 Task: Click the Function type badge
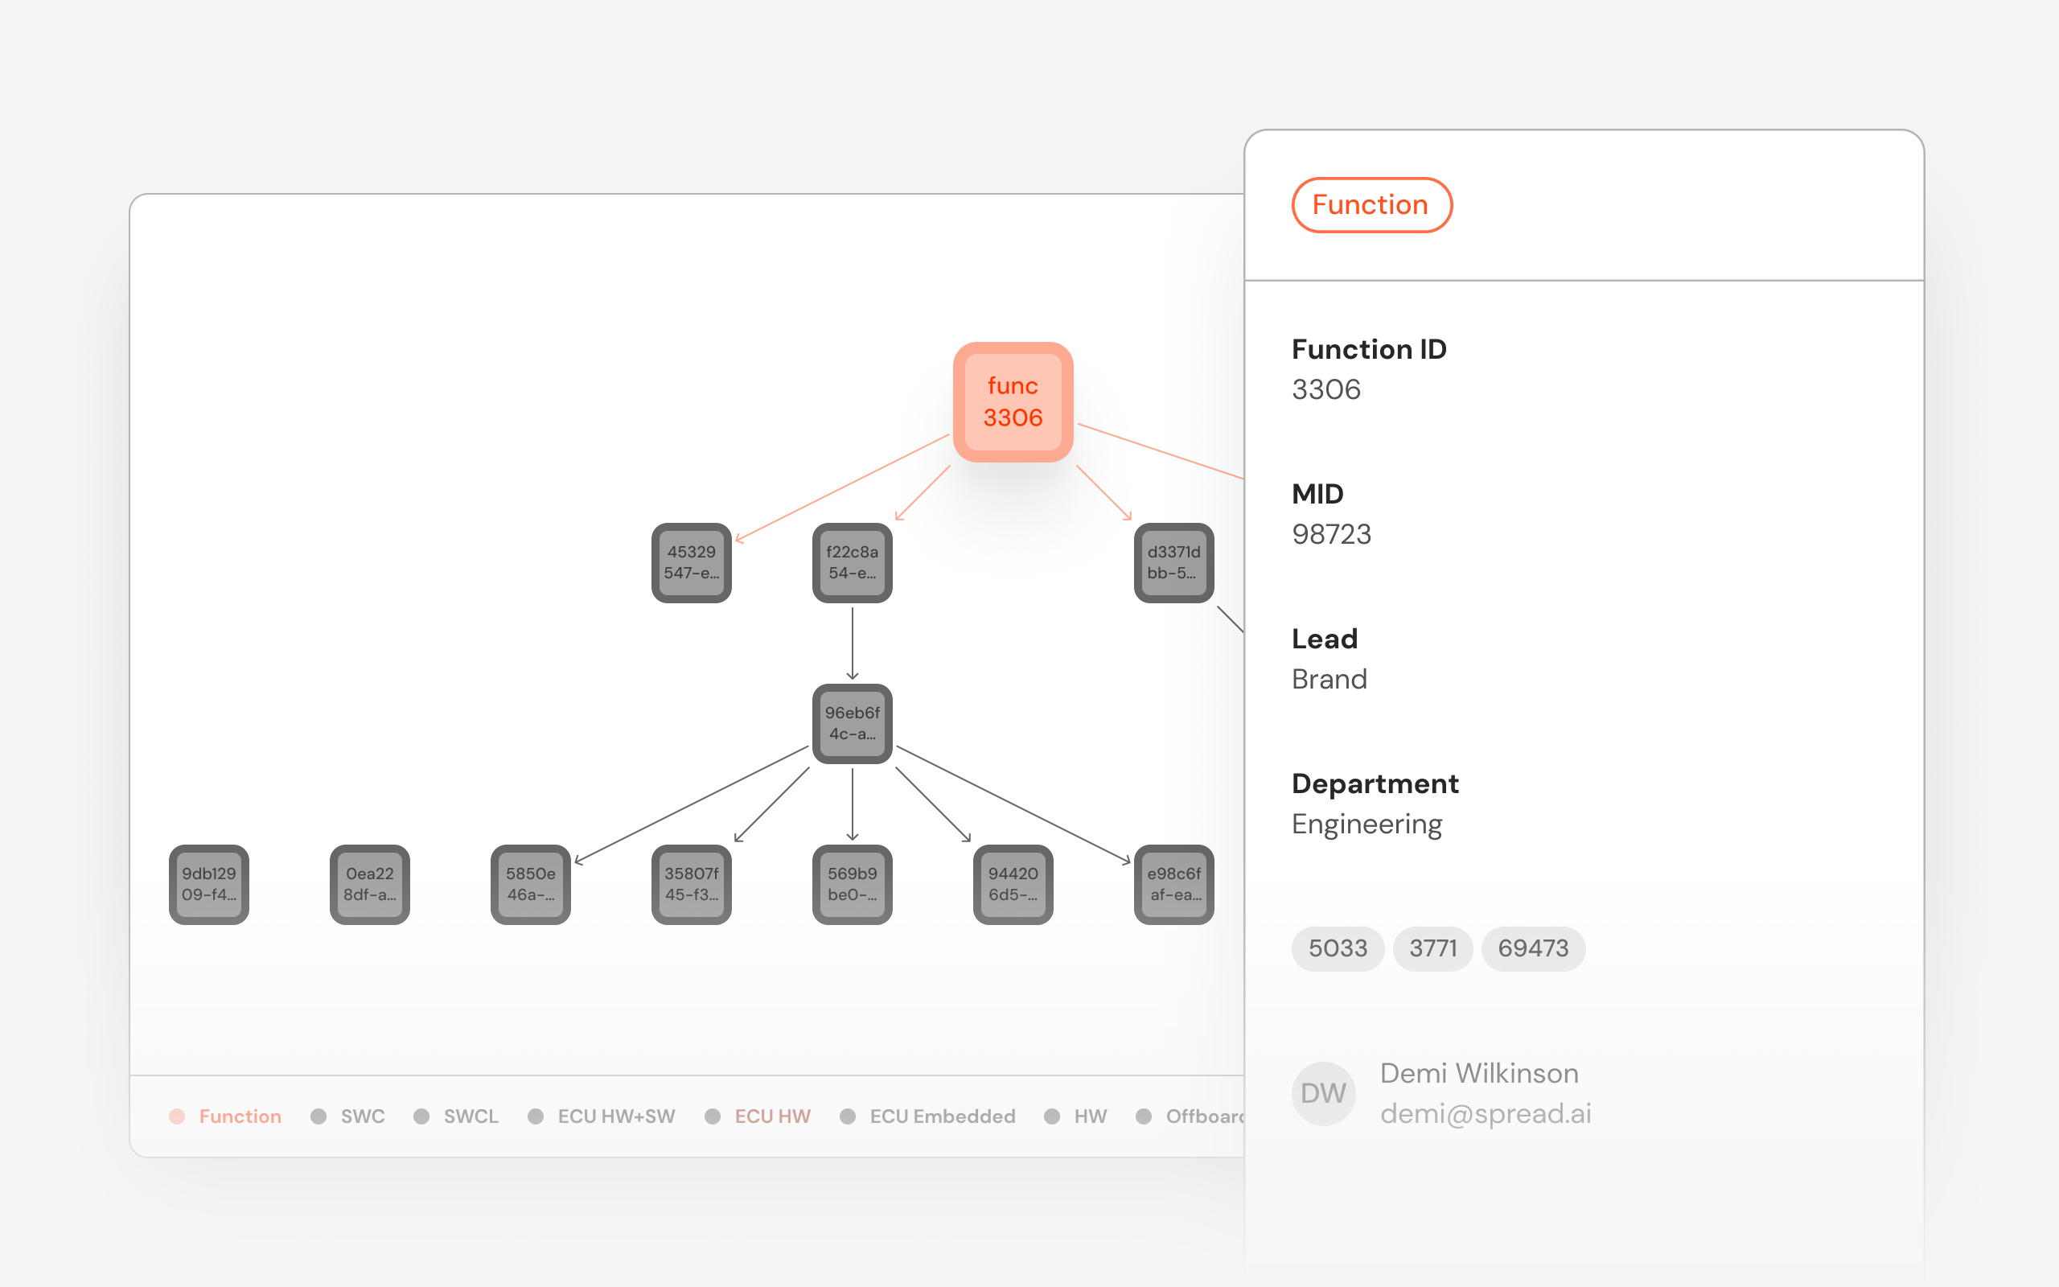(x=1371, y=204)
